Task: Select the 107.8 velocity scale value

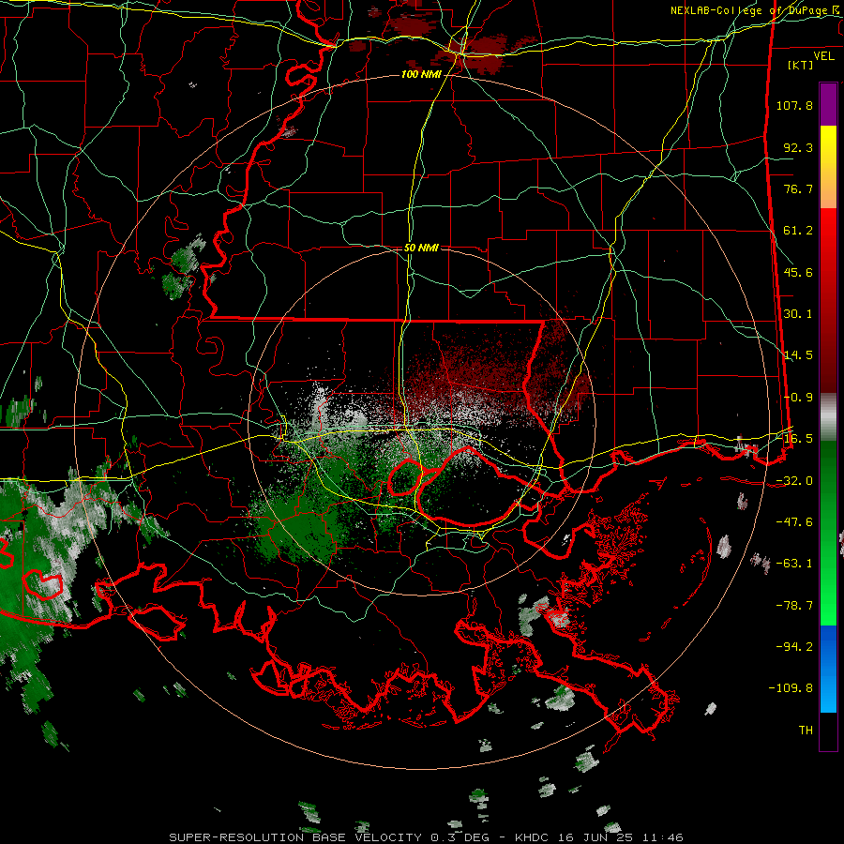Action: [x=794, y=105]
